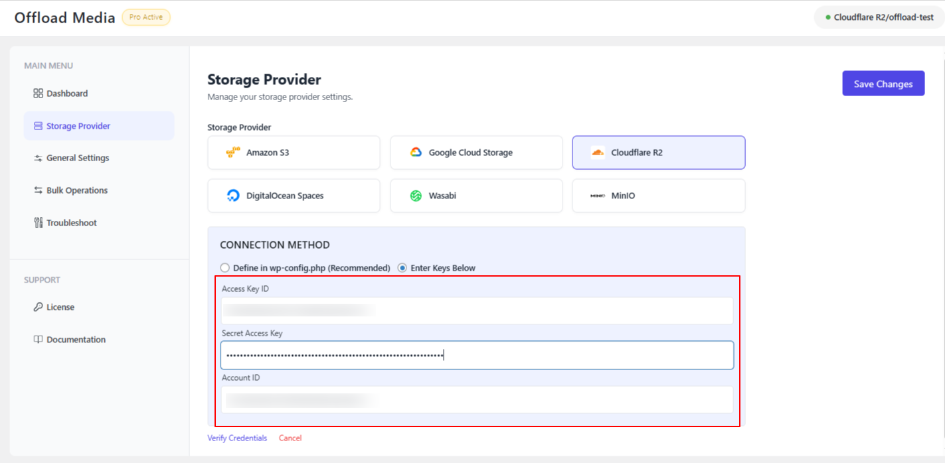Click the Storage Provider server icon

point(38,126)
